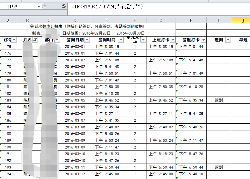The height and width of the screenshot is (179, 250).
Task: Click 上班打卡 cell 下午 6:50:44
Action: pyautogui.click(x=161, y=167)
